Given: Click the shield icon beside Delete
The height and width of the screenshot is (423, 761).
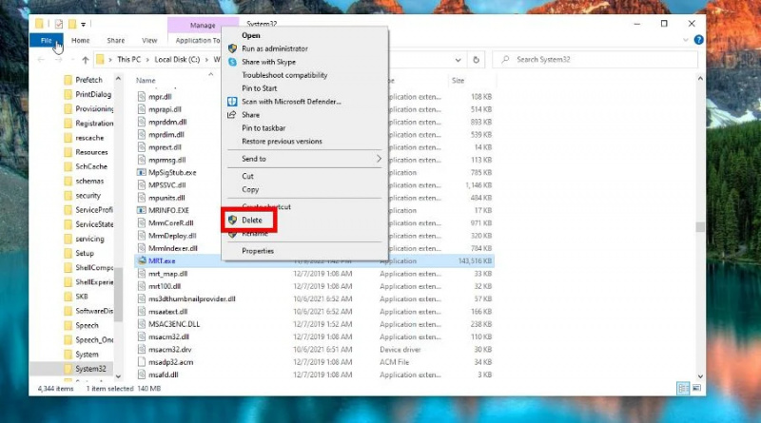Looking at the screenshot, I should (232, 221).
